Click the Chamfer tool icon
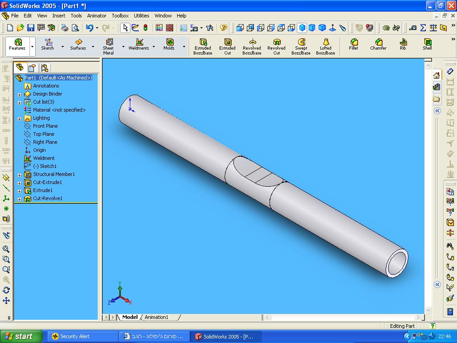Screen dimensions: 457x343 tap(378, 45)
